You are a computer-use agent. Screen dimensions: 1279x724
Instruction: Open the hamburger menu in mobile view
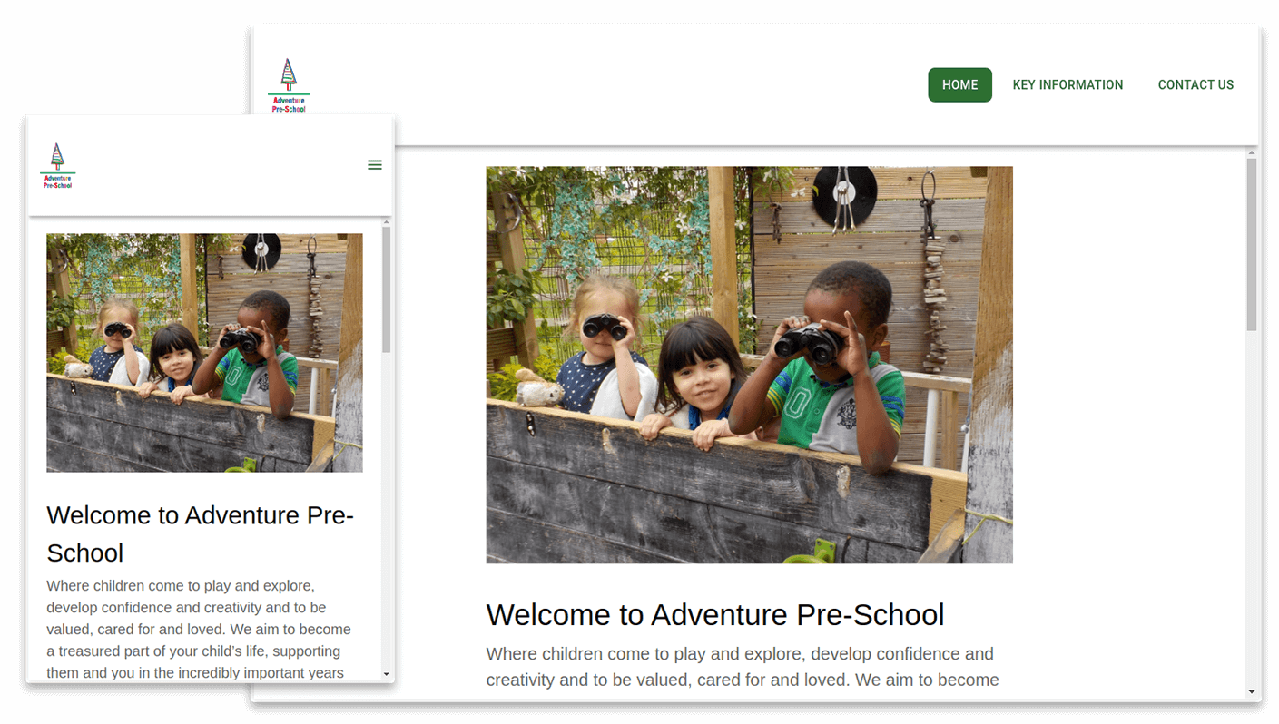click(x=374, y=165)
